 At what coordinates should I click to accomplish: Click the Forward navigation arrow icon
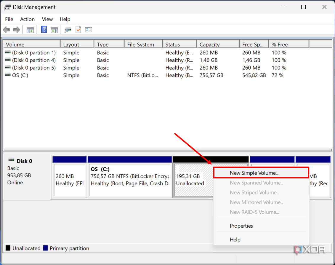(16, 30)
